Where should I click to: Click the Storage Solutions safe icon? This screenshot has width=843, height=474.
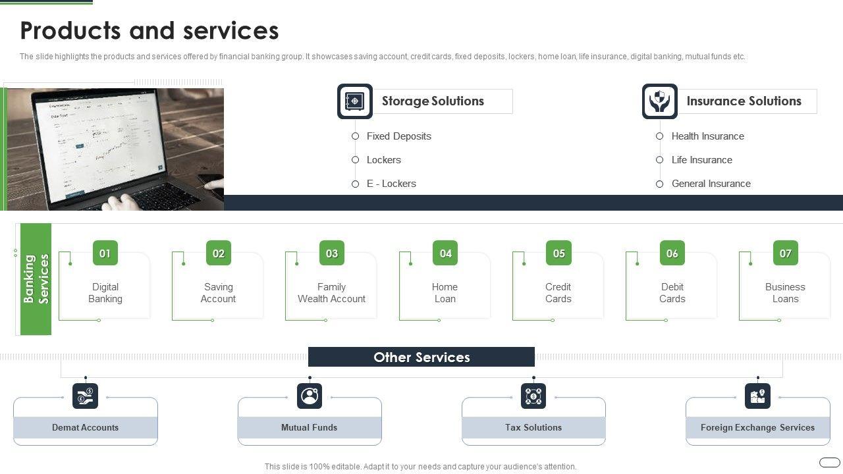click(x=355, y=101)
